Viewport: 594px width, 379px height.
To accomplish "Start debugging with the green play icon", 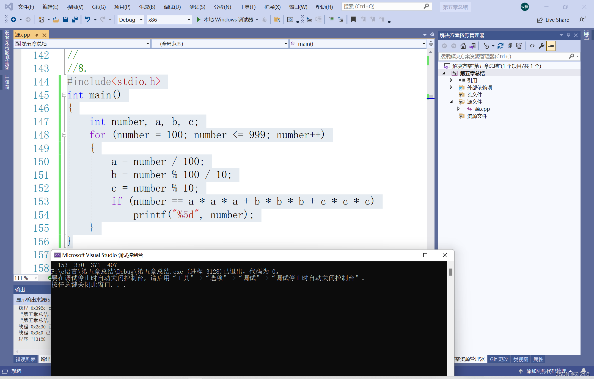I will click(199, 20).
